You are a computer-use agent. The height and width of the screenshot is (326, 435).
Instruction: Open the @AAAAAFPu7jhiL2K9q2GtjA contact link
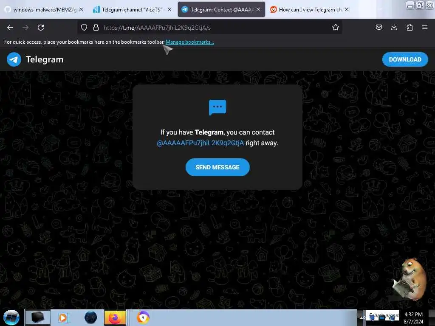pyautogui.click(x=201, y=143)
